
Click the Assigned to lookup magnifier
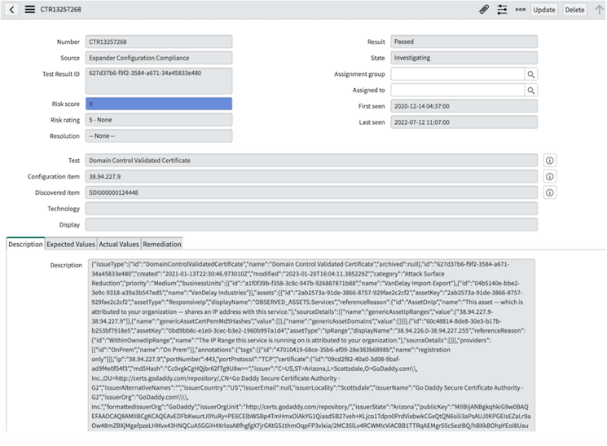(530, 91)
